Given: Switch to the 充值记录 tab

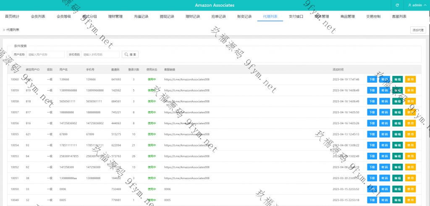Looking at the screenshot, I should click(141, 16).
